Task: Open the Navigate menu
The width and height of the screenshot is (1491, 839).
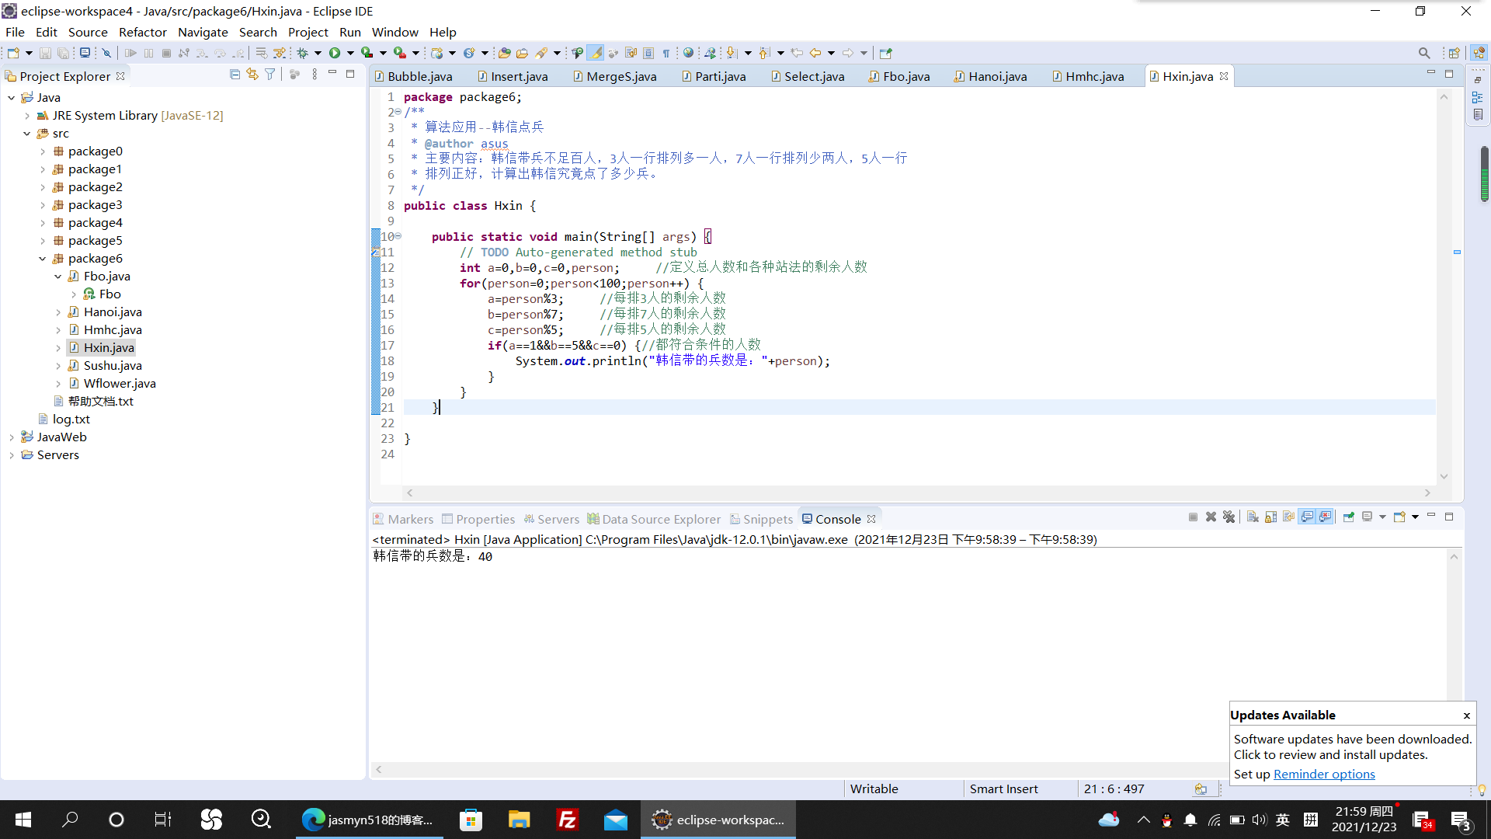Action: click(203, 32)
